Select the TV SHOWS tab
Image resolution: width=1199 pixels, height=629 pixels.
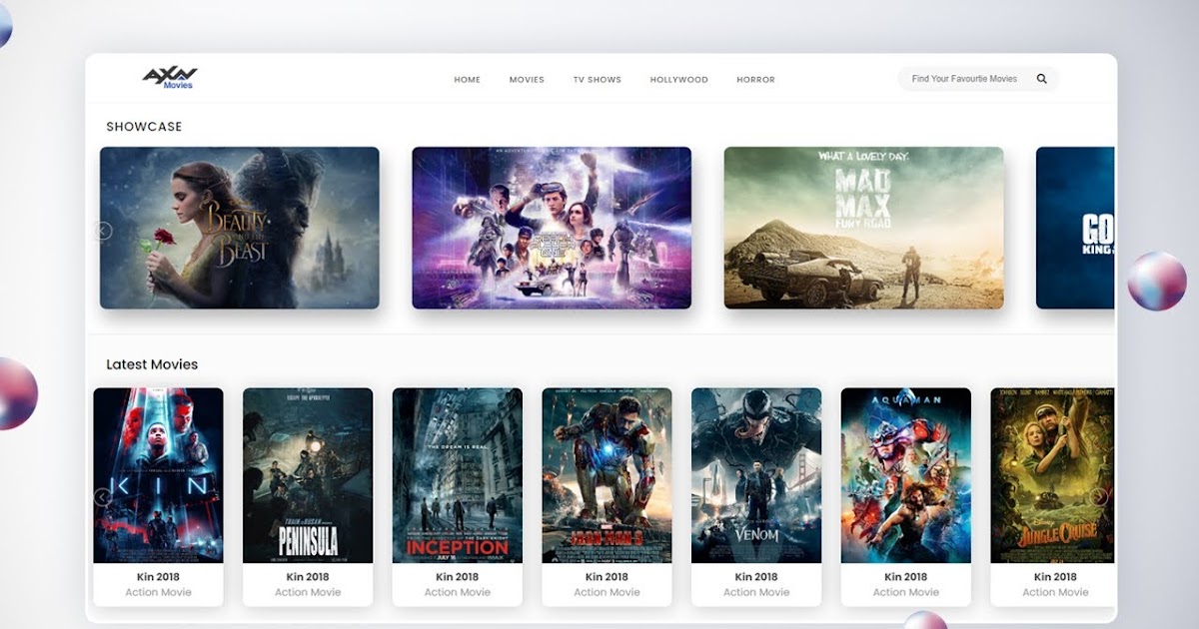[x=596, y=79]
